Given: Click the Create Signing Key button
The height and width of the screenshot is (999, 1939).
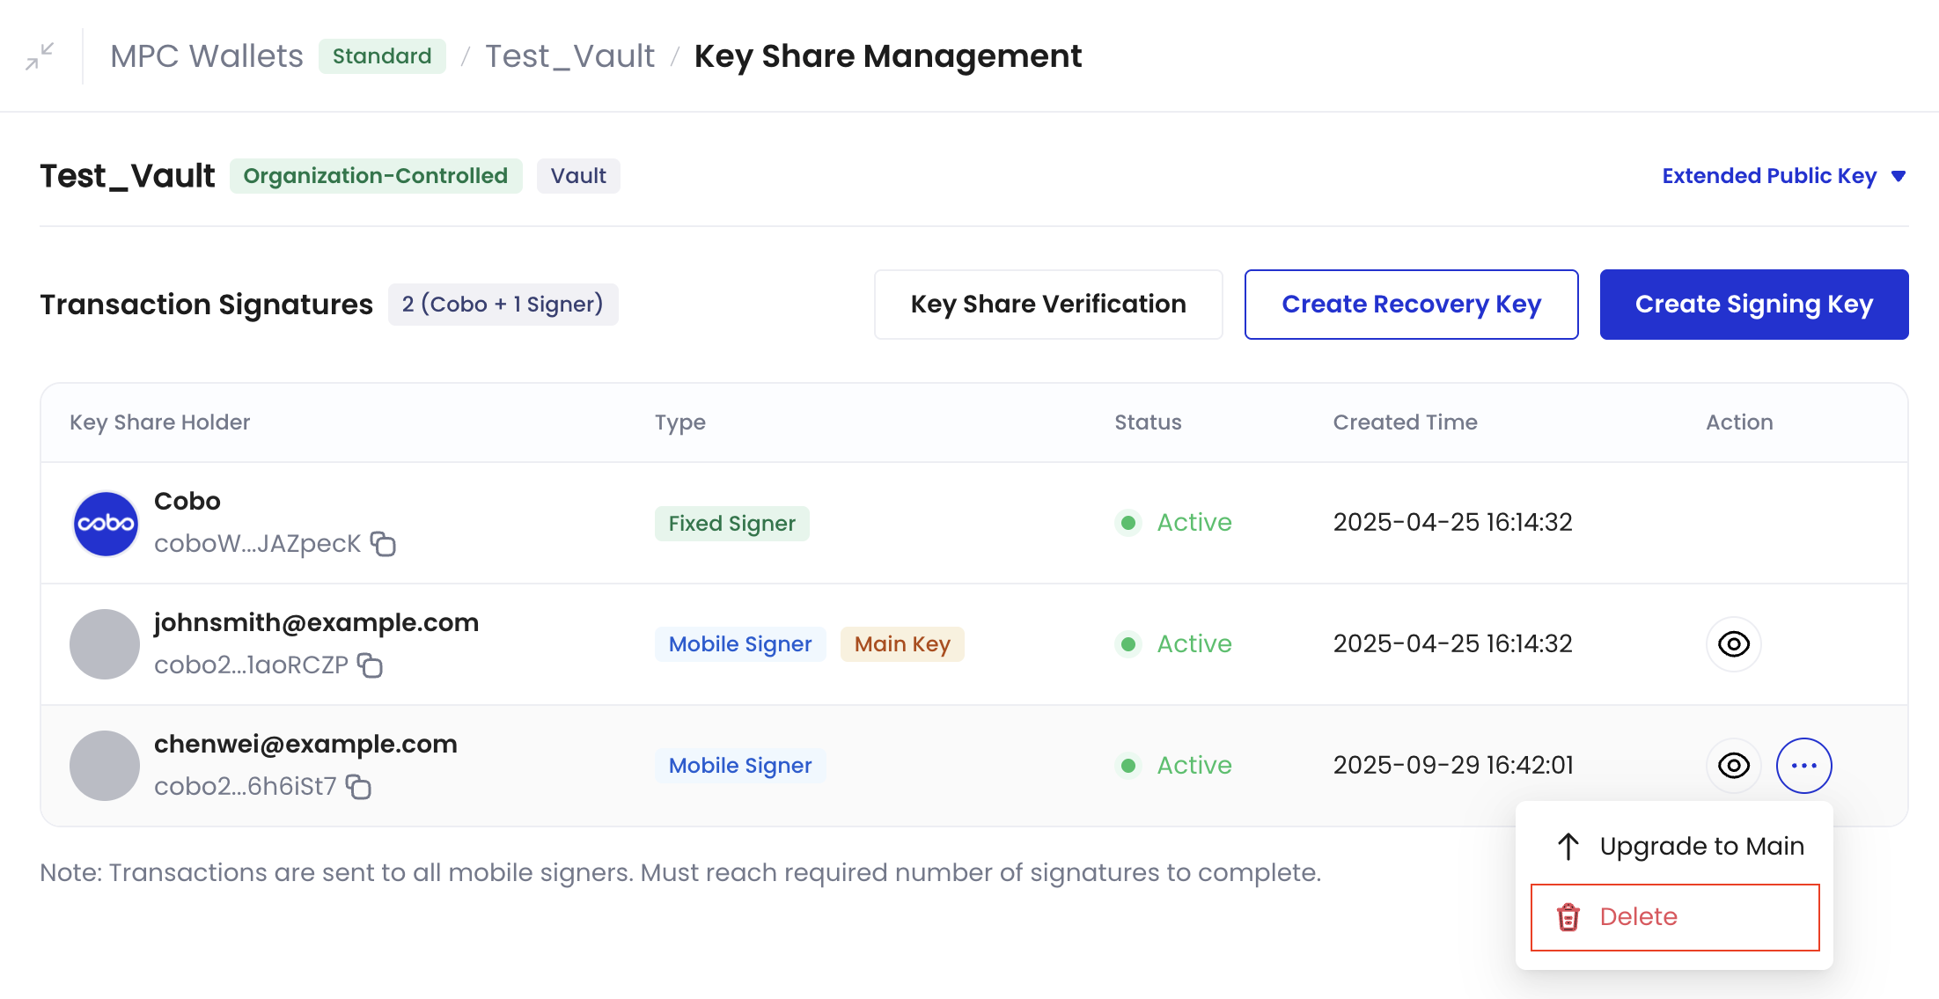Looking at the screenshot, I should pos(1753,305).
